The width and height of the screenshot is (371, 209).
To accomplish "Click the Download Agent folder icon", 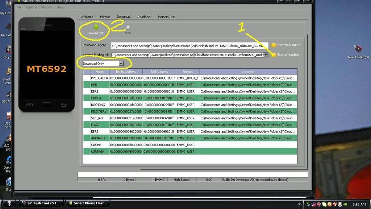I will 274,45.
